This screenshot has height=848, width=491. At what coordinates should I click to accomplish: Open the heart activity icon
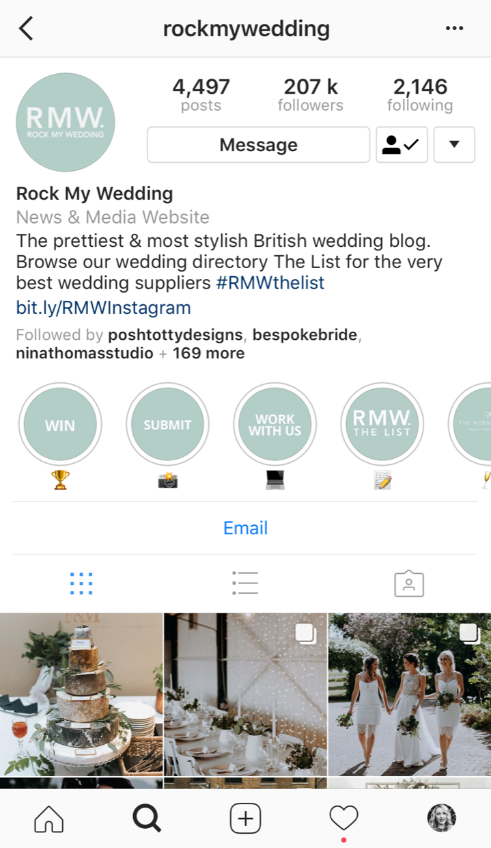pos(343,818)
